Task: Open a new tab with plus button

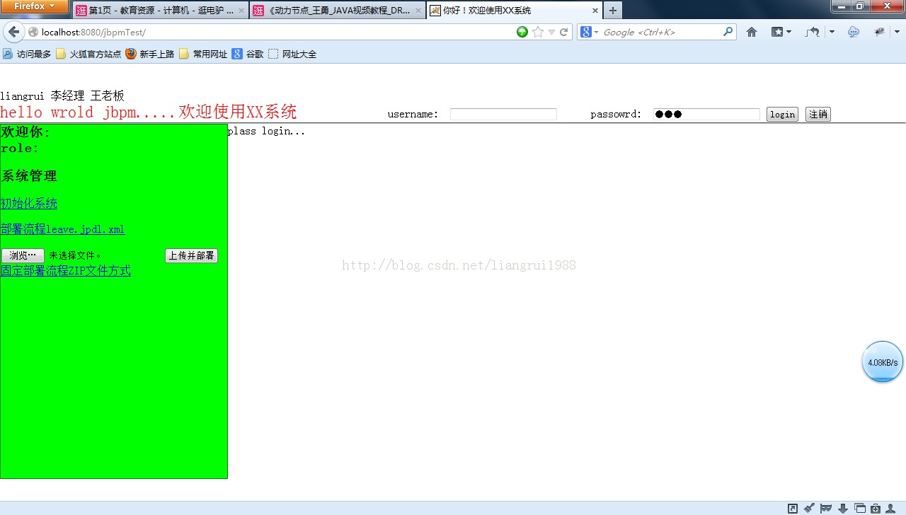Action: [612, 11]
